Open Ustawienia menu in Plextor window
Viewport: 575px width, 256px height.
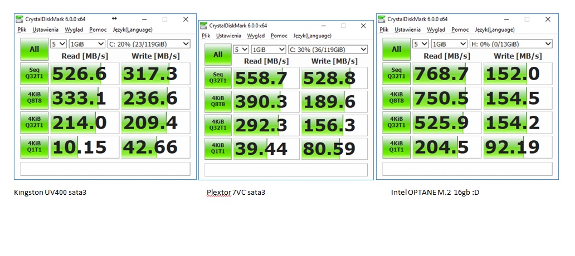(x=228, y=36)
